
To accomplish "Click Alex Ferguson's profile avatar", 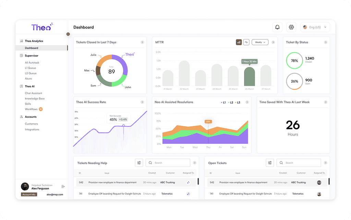I will pyautogui.click(x=25, y=186).
